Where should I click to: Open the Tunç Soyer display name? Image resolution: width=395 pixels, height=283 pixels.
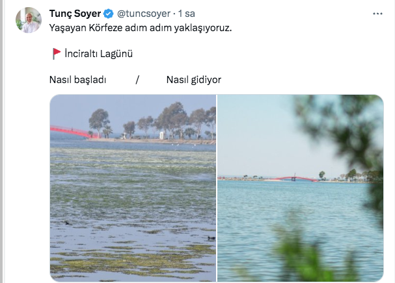(75, 14)
